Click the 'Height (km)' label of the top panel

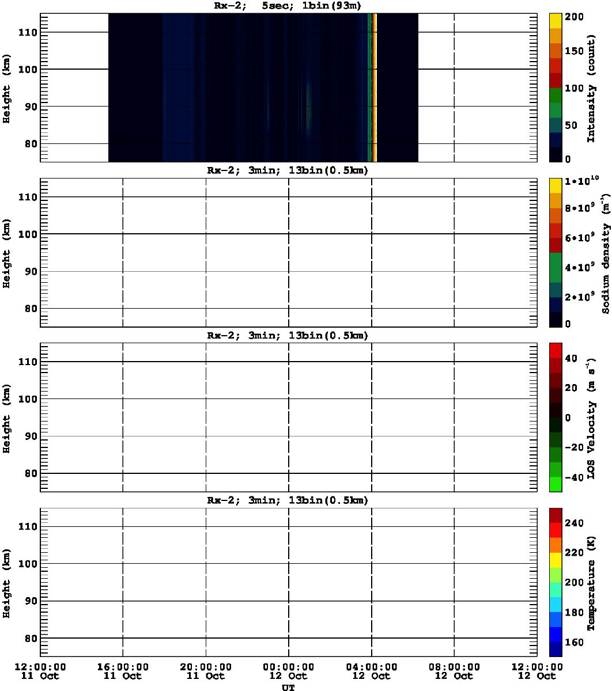pos(7,88)
